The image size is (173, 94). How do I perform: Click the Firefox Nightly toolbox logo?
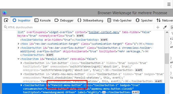(5, 13)
